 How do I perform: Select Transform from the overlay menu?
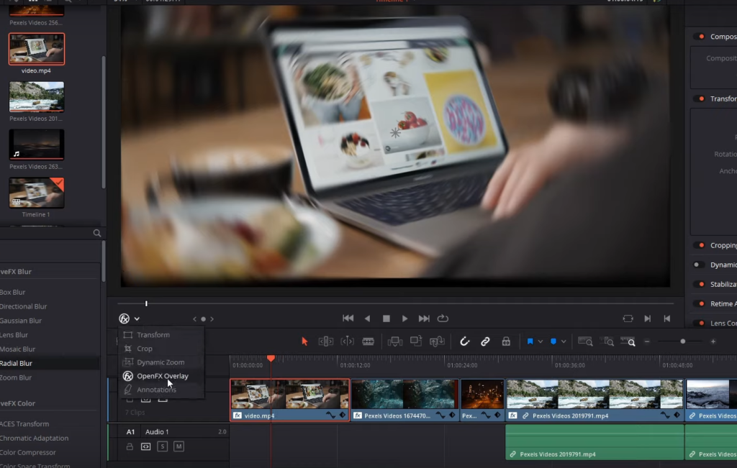[160, 335]
